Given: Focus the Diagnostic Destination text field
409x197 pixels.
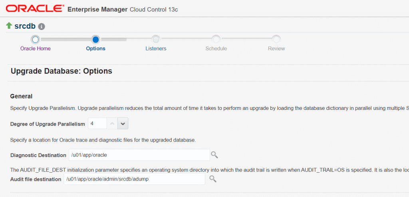Looking at the screenshot, I should click(139, 155).
